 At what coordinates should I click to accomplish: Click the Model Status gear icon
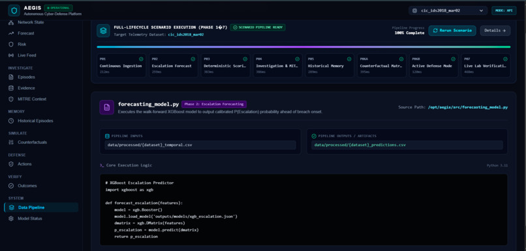(x=11, y=218)
